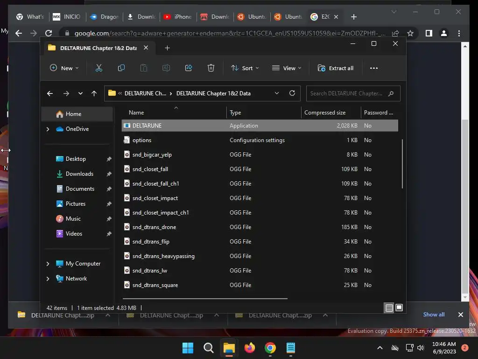This screenshot has height=359, width=478.
Task: Go up one folder level
Action: (94, 93)
